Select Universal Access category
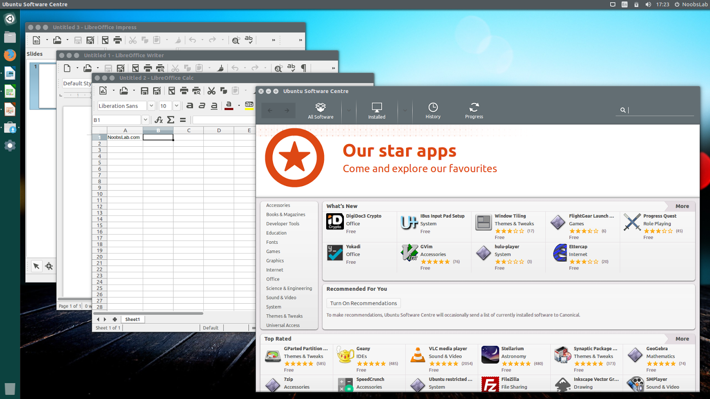This screenshot has height=399, width=710. (283, 325)
